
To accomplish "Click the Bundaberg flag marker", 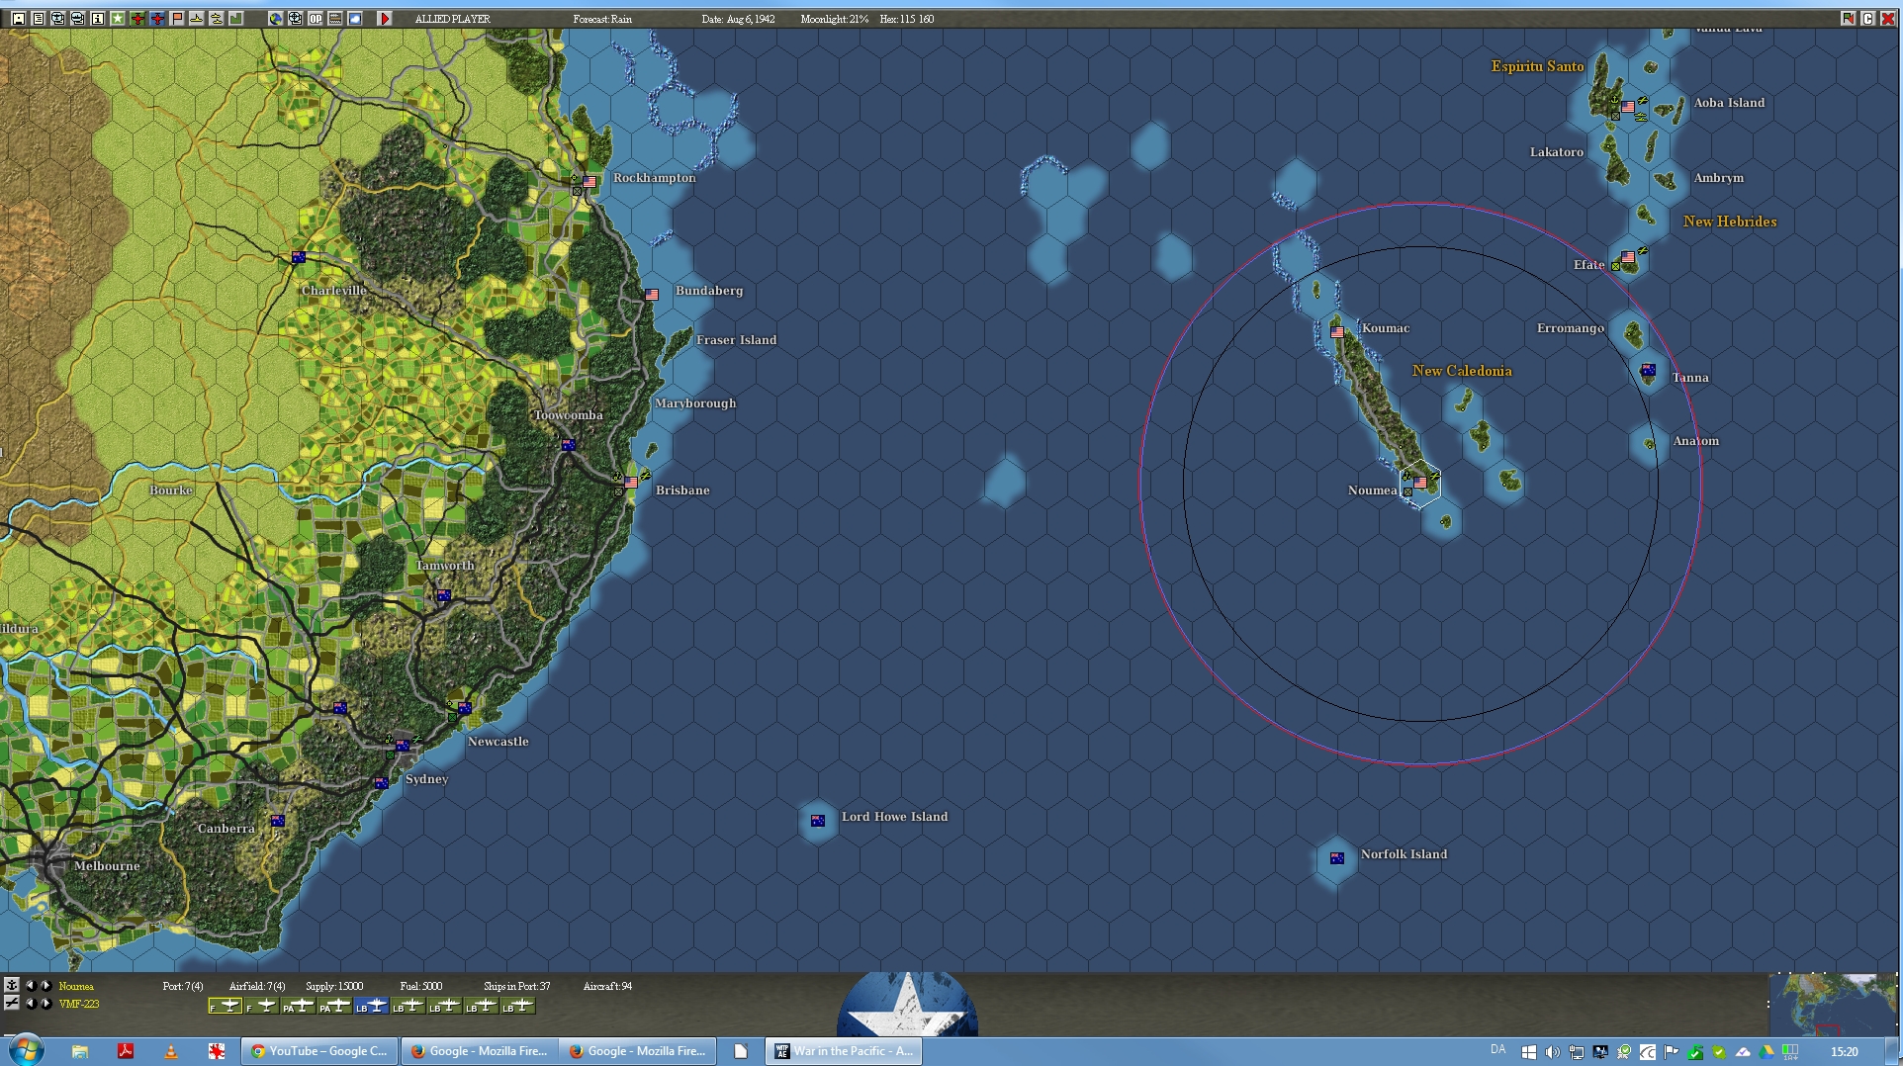I will coord(652,295).
